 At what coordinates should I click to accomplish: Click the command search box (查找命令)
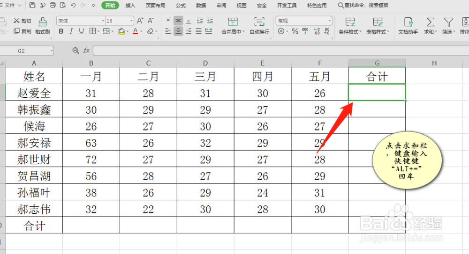[363, 5]
